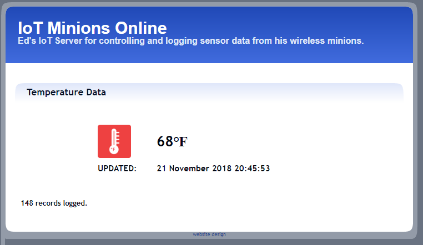Click 'Ed's IoT Server' in the subtitle
The height and width of the screenshot is (245, 423).
pyautogui.click(x=49, y=42)
